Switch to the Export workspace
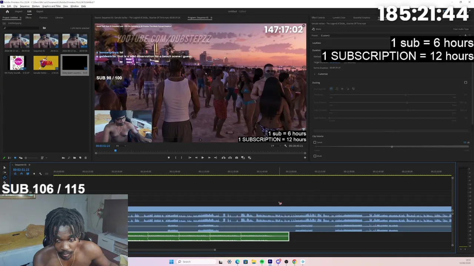 (x=40, y=11)
